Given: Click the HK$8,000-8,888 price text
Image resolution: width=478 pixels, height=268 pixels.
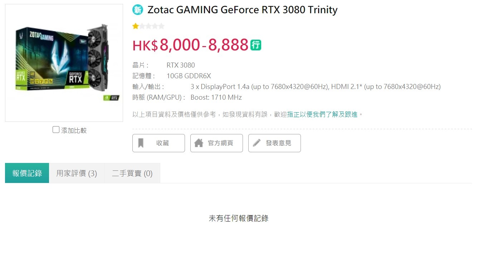Looking at the screenshot, I should coord(190,45).
